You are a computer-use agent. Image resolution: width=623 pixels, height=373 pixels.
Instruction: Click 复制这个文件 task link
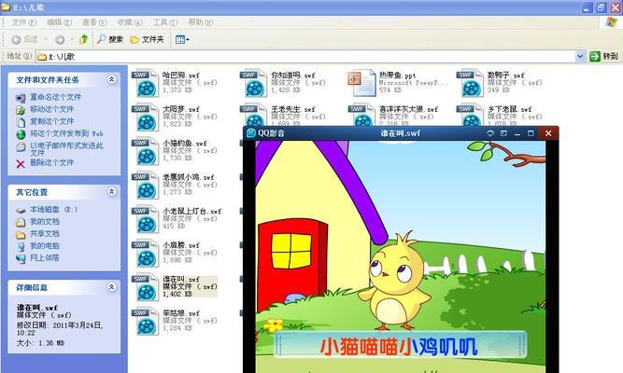coord(51,121)
